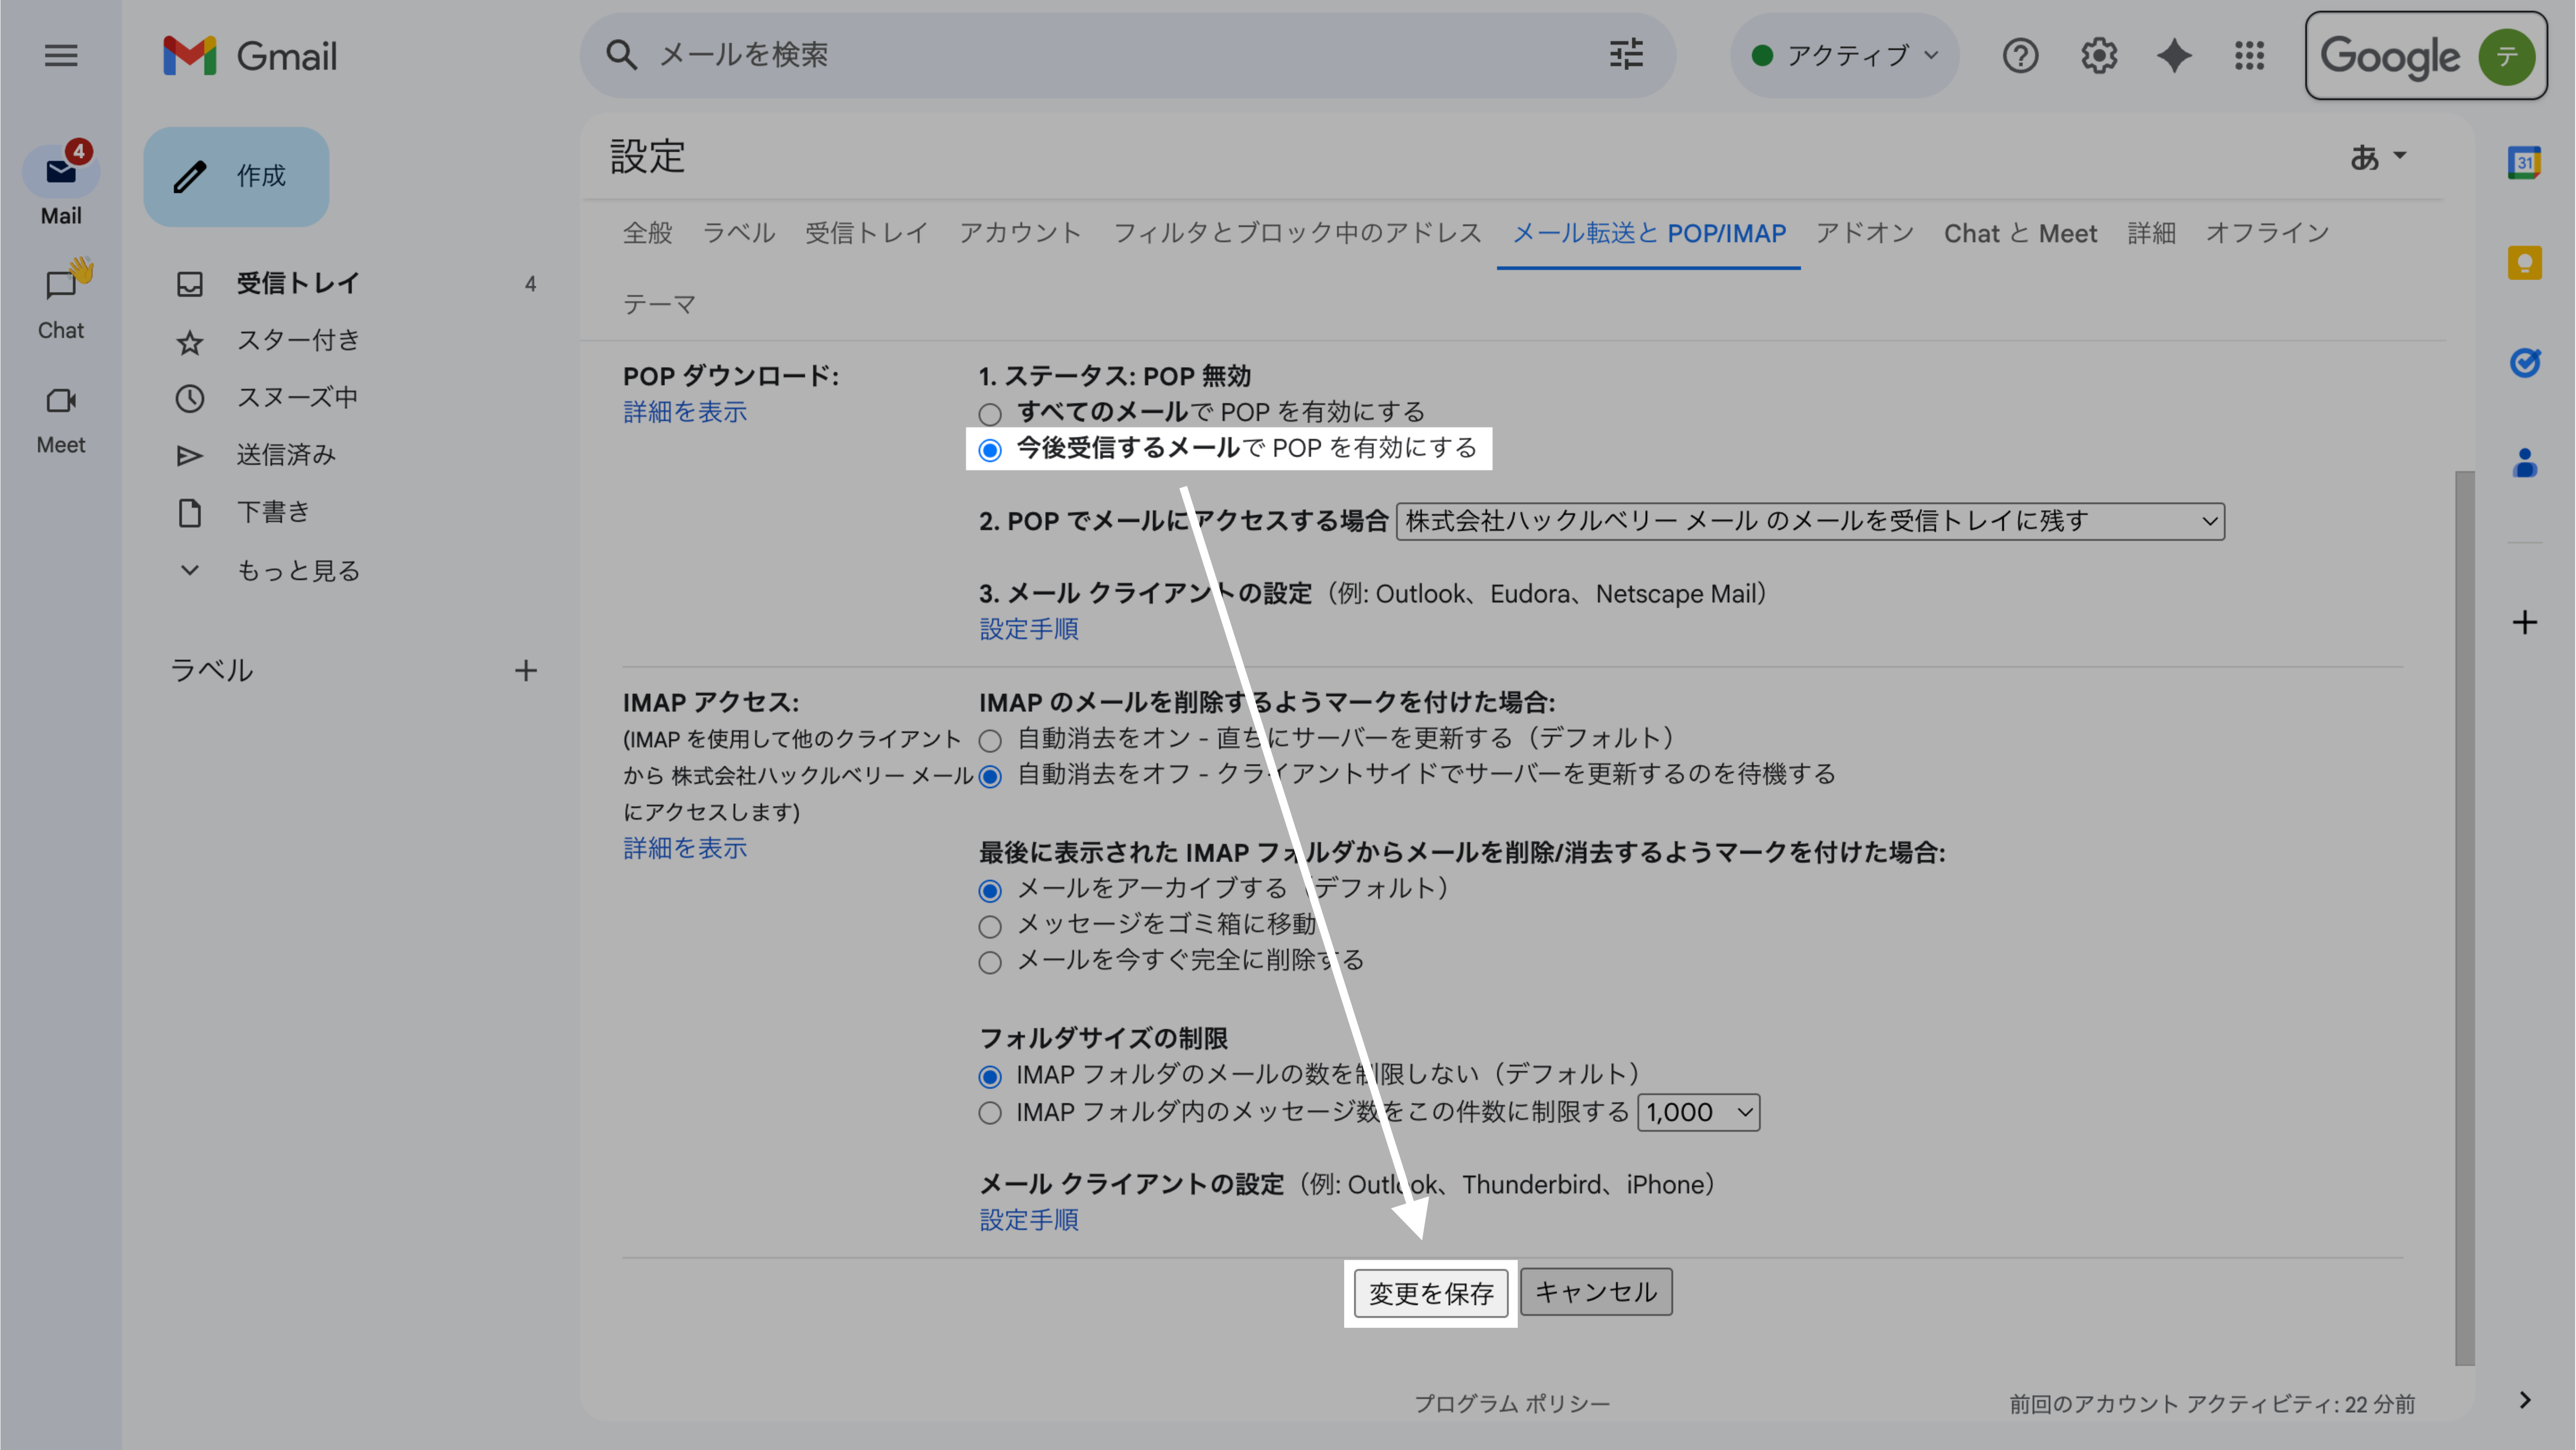Image resolution: width=2576 pixels, height=1450 pixels.
Task: Select メッセージをゴミ箱に移動 radio option
Action: (990, 927)
